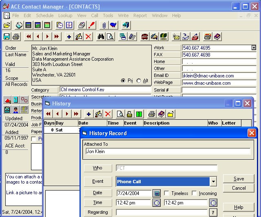Viewport: 261px width, 217px height.
Task: Click the red boxing glove icon in sidebar
Action: tap(7, 100)
